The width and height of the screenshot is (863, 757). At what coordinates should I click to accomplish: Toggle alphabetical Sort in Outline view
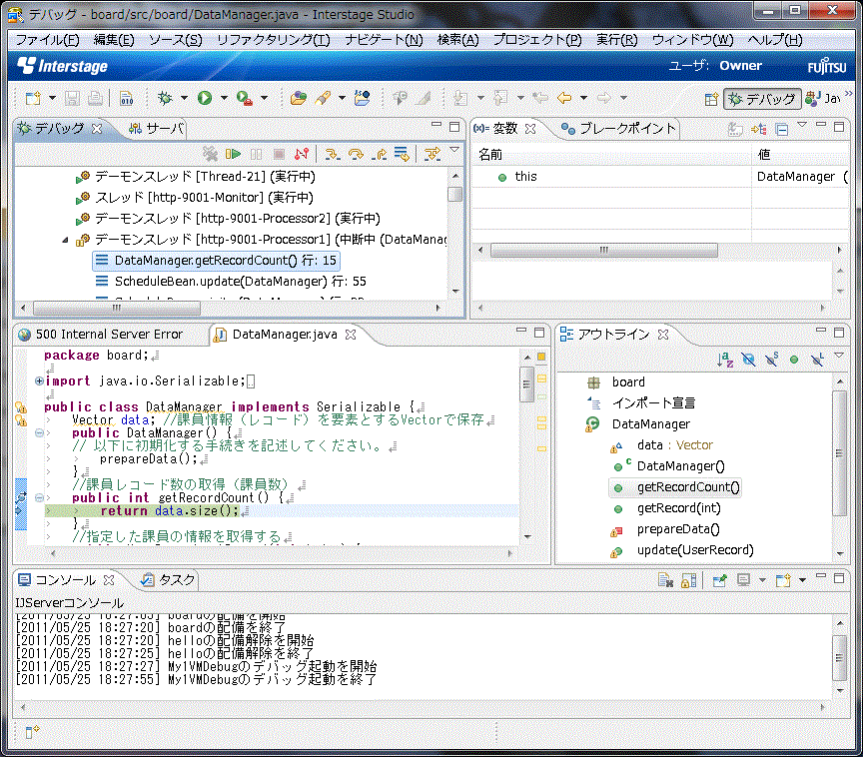[725, 360]
